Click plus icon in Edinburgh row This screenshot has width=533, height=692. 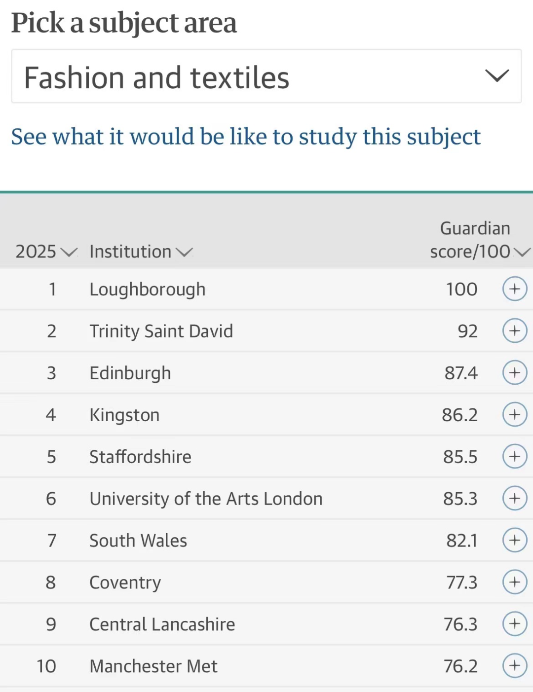(515, 373)
